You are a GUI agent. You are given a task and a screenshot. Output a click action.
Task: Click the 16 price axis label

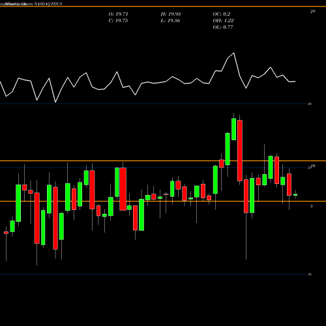point(310,274)
